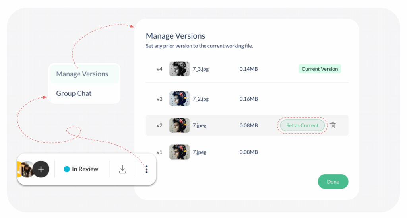Select Group Chat menu item

[x=74, y=93]
